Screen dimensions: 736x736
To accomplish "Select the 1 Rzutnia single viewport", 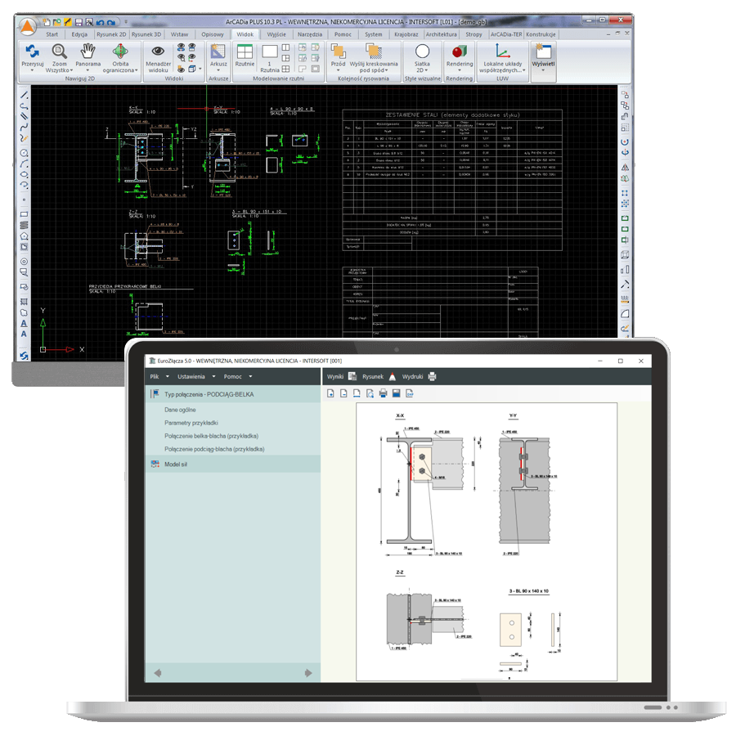I will [x=269, y=52].
